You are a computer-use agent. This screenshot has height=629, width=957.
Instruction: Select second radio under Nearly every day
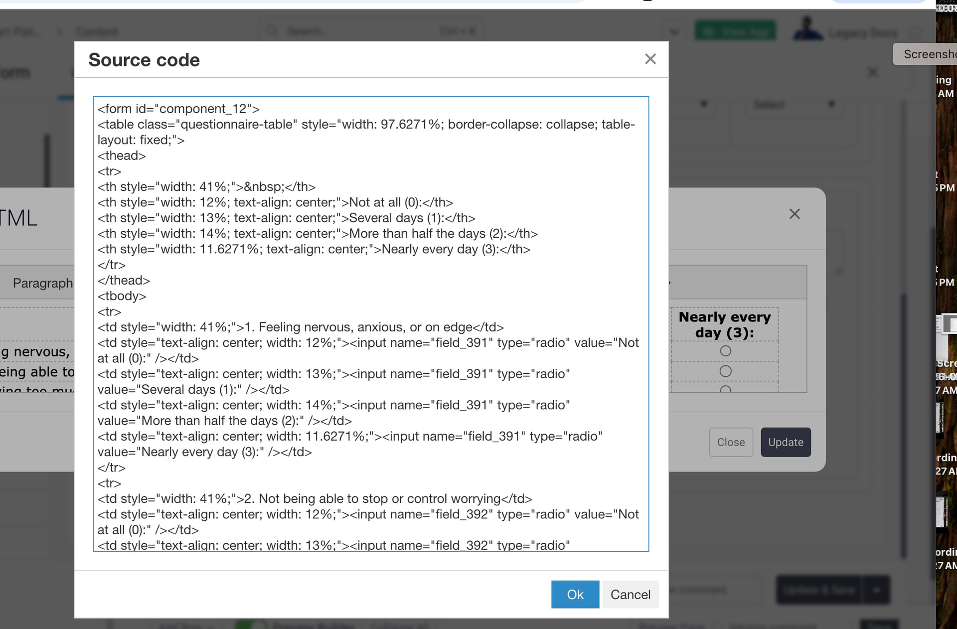[x=725, y=371]
